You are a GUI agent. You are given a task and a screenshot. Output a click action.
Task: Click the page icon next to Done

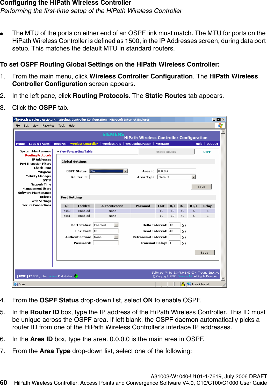[16, 284]
